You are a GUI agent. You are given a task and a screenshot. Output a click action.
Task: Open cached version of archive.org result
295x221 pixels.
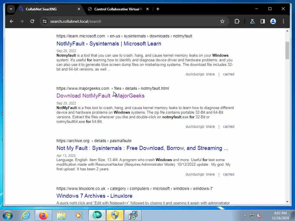(228, 174)
